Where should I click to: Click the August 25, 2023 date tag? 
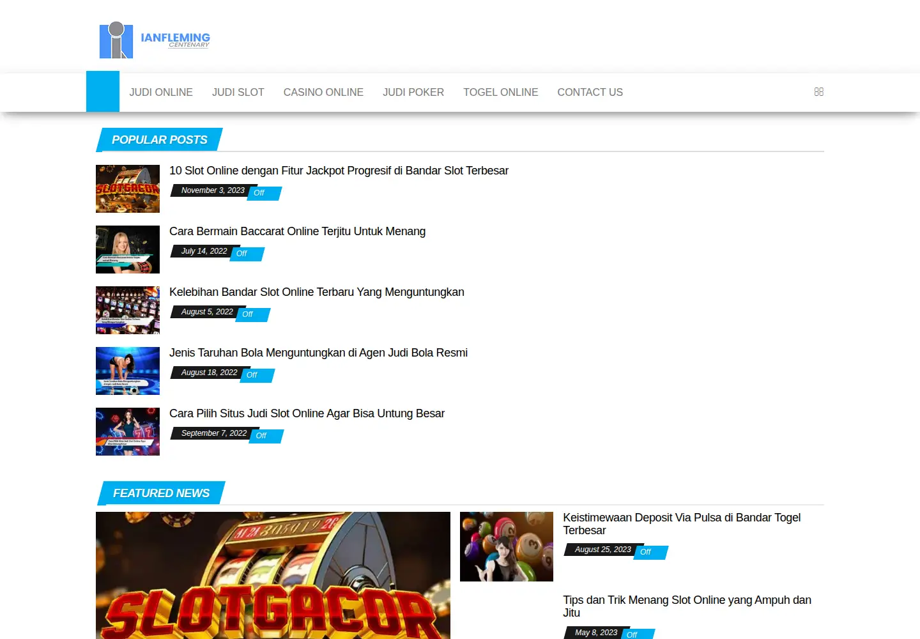pos(602,550)
